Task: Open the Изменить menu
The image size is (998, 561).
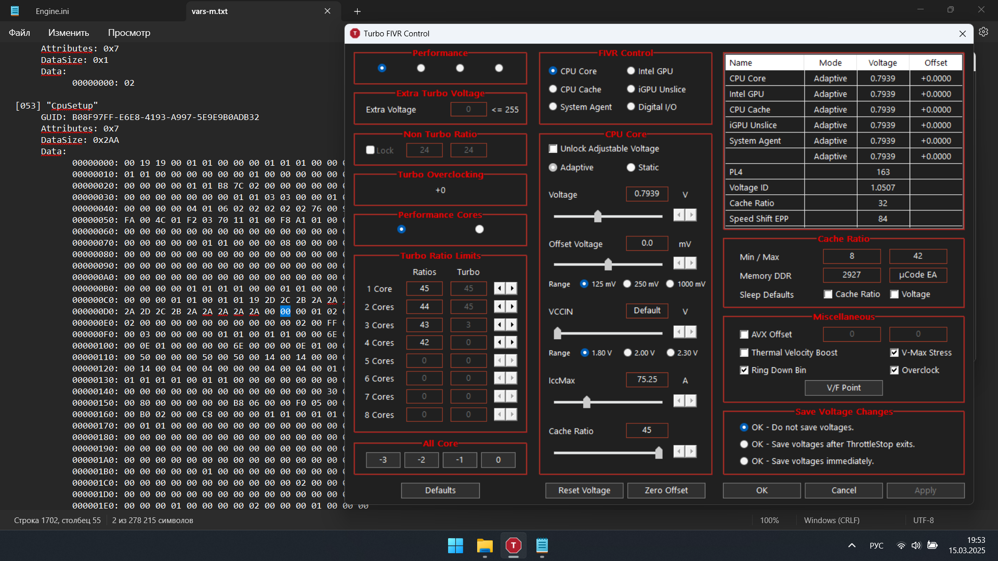Action: [x=69, y=33]
